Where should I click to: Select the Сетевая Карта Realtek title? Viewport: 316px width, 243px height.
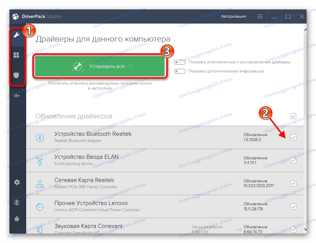[84, 180]
